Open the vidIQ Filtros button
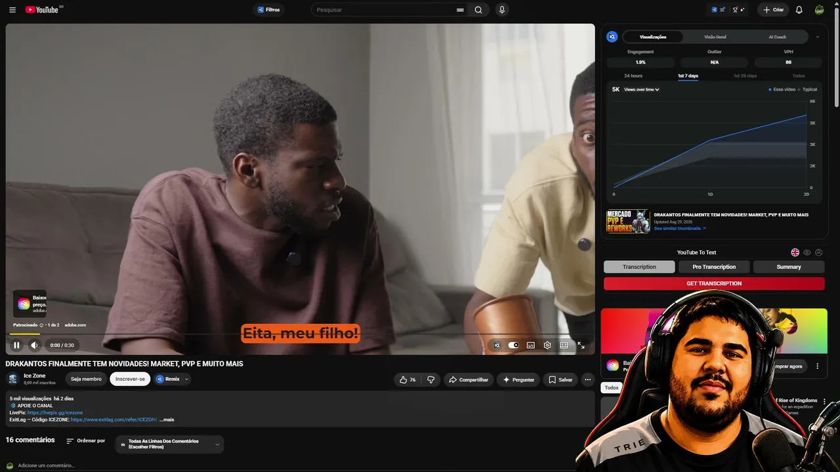This screenshot has height=472, width=840. pos(268,10)
